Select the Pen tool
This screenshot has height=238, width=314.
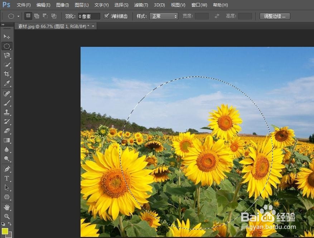pyautogui.click(x=6, y=169)
